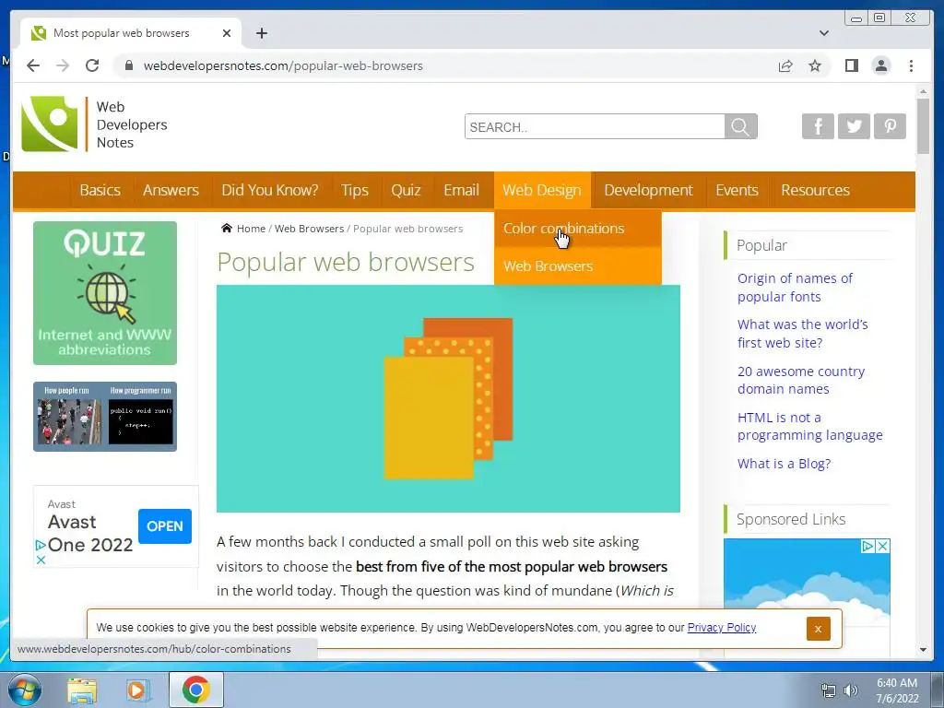Open HTML is not a programming language

809,426
